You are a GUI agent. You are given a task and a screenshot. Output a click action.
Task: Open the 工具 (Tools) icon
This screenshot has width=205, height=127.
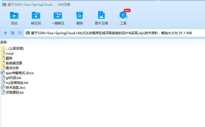pos(123,15)
